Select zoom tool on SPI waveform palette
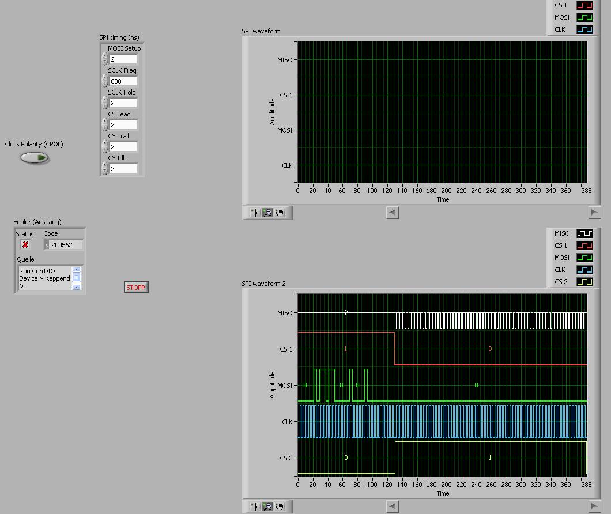The width and height of the screenshot is (611, 514). [267, 213]
